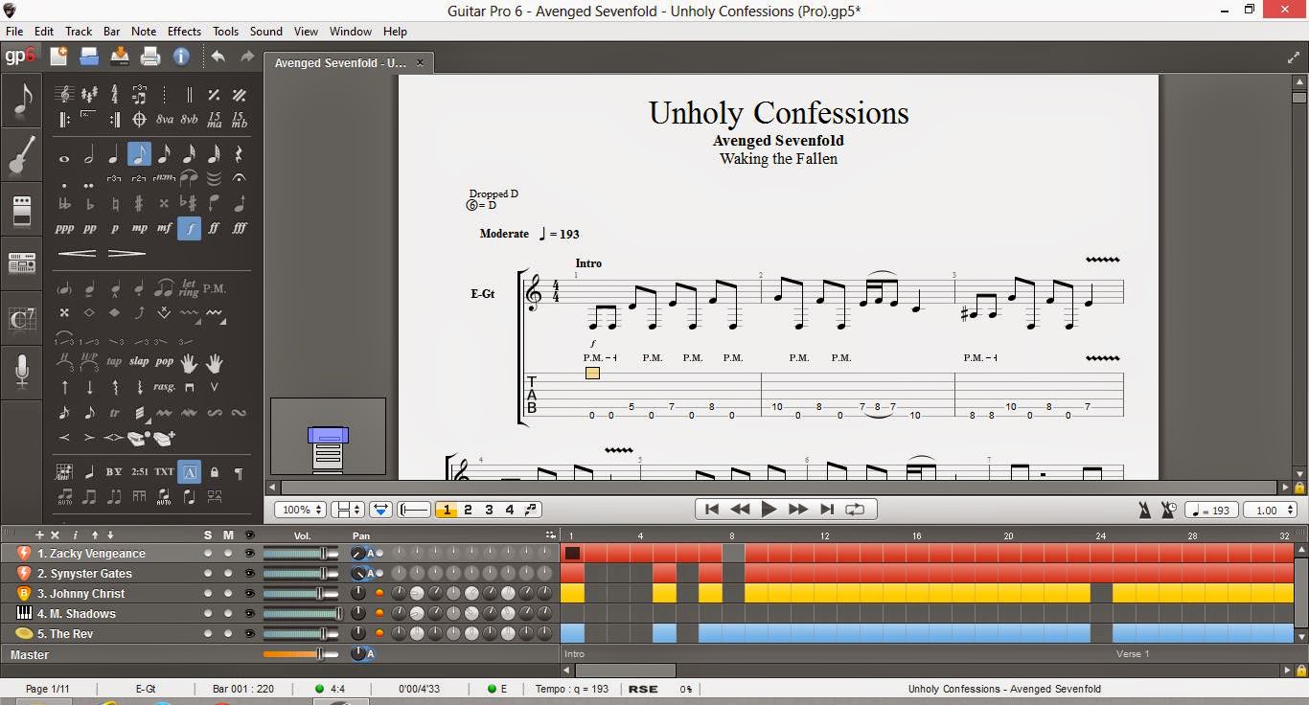The height and width of the screenshot is (705, 1309).
Task: Toggle the count-in icon beside the metronome
Action: click(x=1168, y=511)
